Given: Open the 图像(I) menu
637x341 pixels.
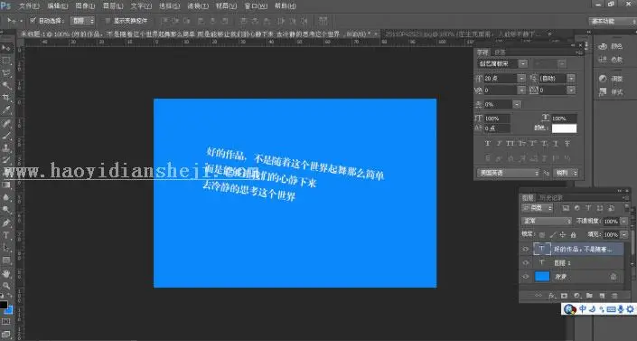Looking at the screenshot, I should 85,6.
